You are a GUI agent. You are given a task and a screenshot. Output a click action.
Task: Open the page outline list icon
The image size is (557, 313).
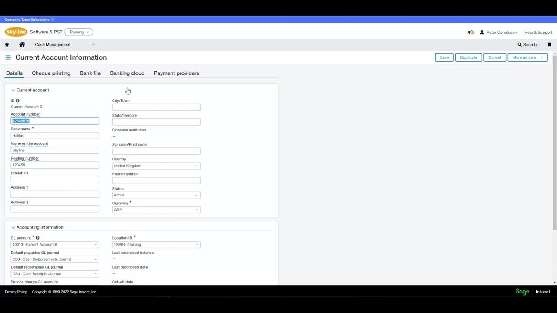click(x=8, y=57)
